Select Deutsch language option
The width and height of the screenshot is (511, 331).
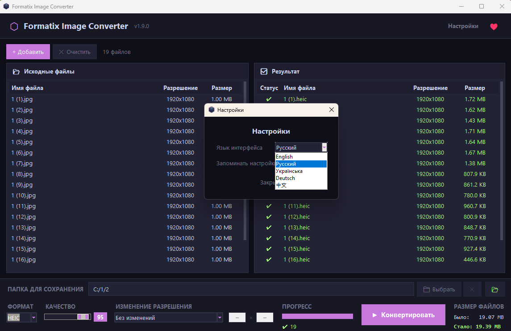click(301, 178)
